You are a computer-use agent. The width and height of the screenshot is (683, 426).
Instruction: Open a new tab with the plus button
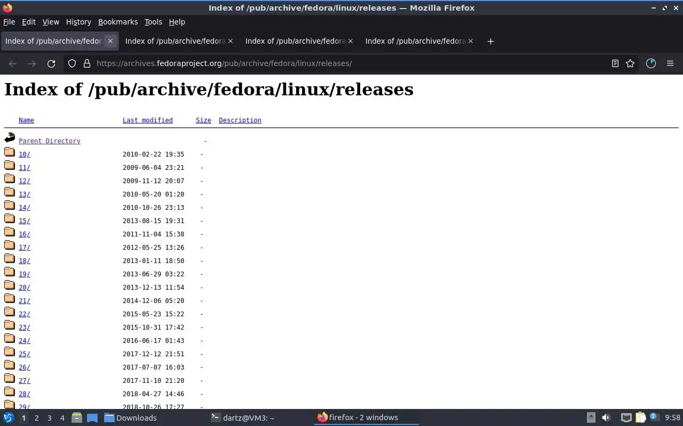pyautogui.click(x=490, y=41)
